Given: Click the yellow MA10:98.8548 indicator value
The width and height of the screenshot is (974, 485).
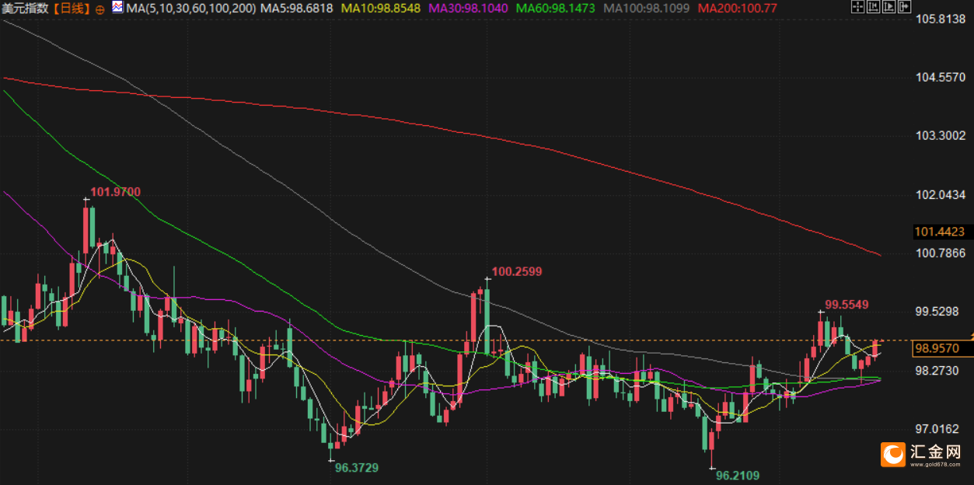Looking at the screenshot, I should click(x=382, y=9).
